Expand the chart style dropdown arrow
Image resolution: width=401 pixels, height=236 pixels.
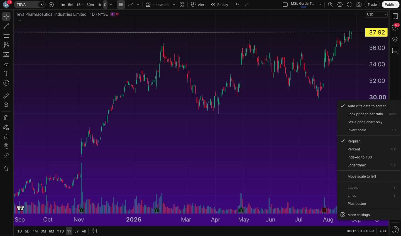click(x=138, y=4)
